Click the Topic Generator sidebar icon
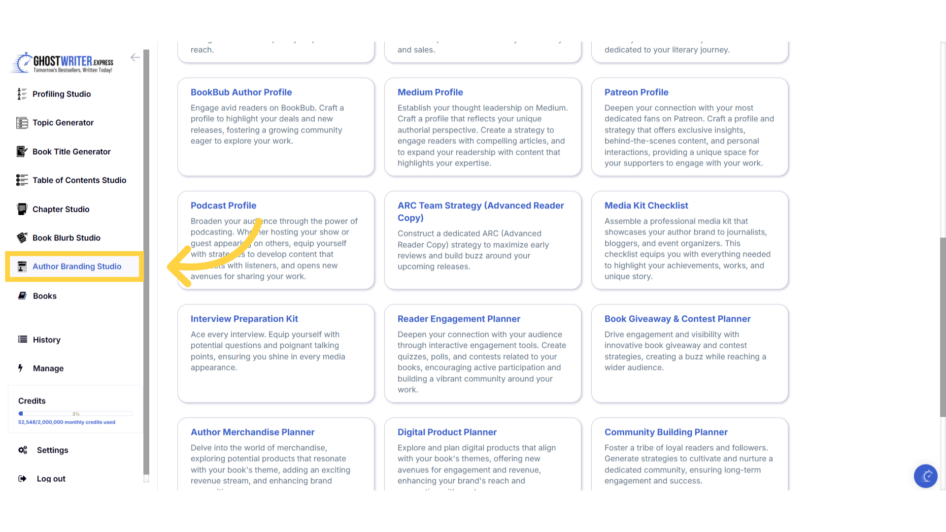946x532 pixels. (22, 123)
